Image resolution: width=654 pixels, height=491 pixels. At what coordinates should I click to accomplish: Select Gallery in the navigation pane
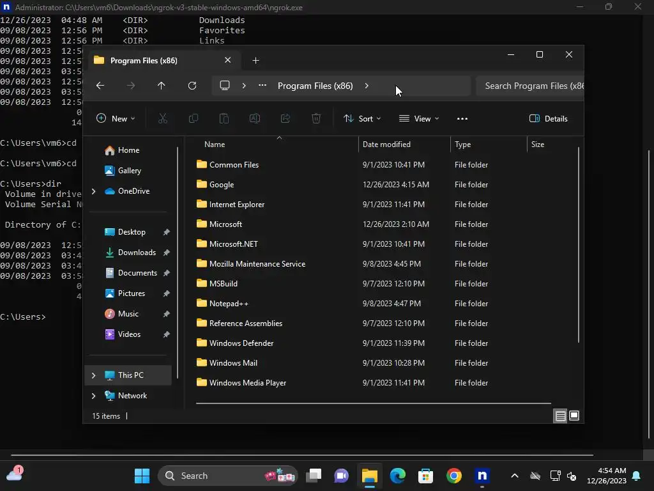tap(129, 170)
